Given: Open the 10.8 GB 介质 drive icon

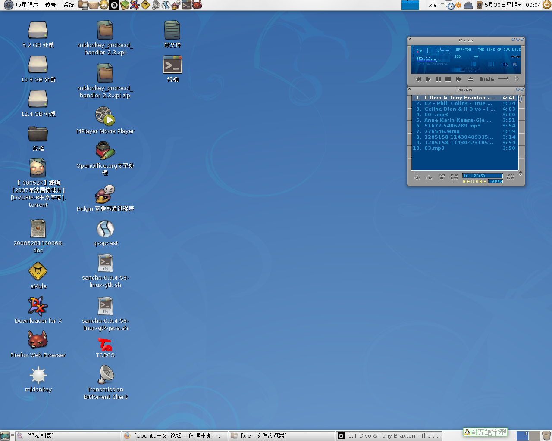Looking at the screenshot, I should pos(38,65).
